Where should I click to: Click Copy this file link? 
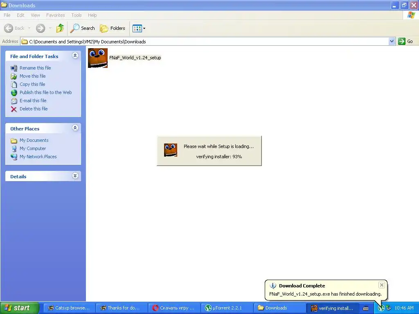32,84
